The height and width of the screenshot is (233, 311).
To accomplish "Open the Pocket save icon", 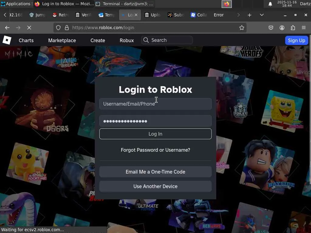I will [271, 28].
